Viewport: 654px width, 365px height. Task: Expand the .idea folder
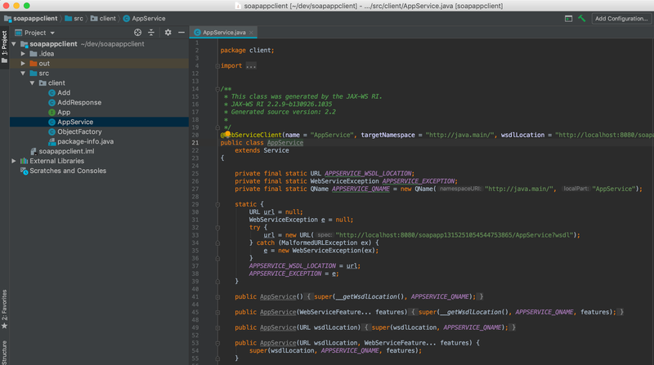click(x=23, y=54)
